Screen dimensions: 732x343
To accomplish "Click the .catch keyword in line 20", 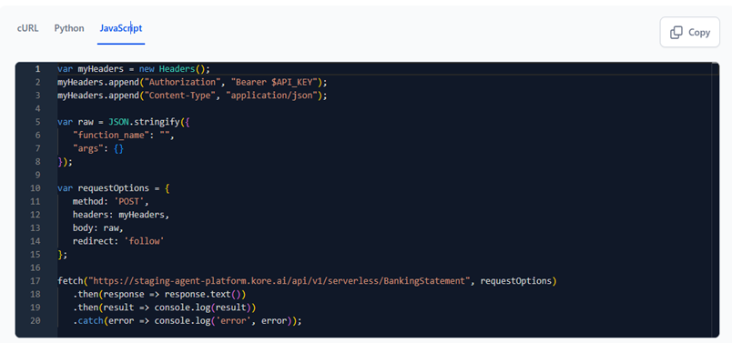I will [x=87, y=321].
